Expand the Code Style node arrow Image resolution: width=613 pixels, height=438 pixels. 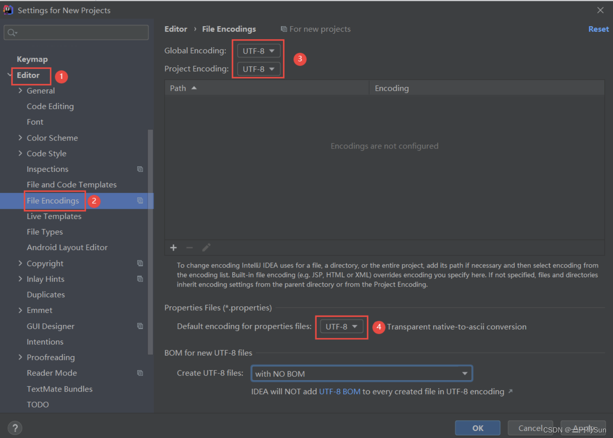[20, 154]
